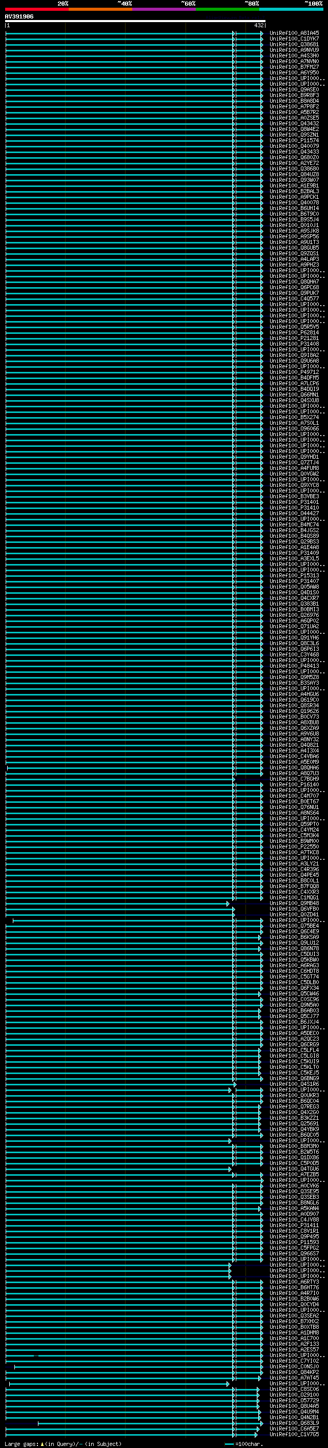The width and height of the screenshot is (328, 1448).
Task: Select hit label UniRef100_B6UHI4
Action: point(294,209)
